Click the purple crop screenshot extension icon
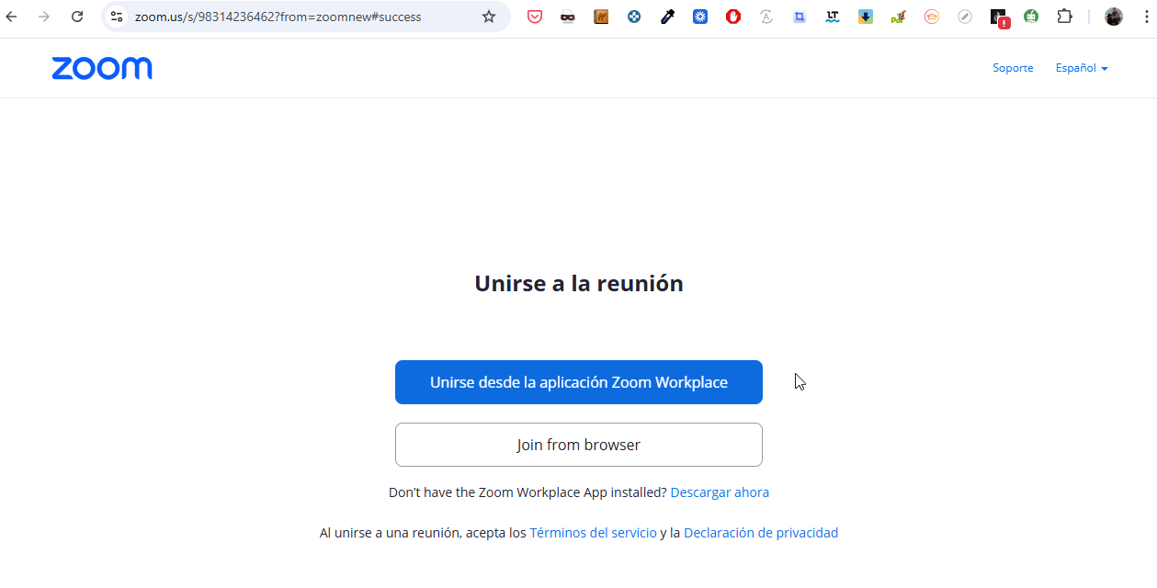Screen dimensions: 1157x588 pyautogui.click(x=800, y=17)
